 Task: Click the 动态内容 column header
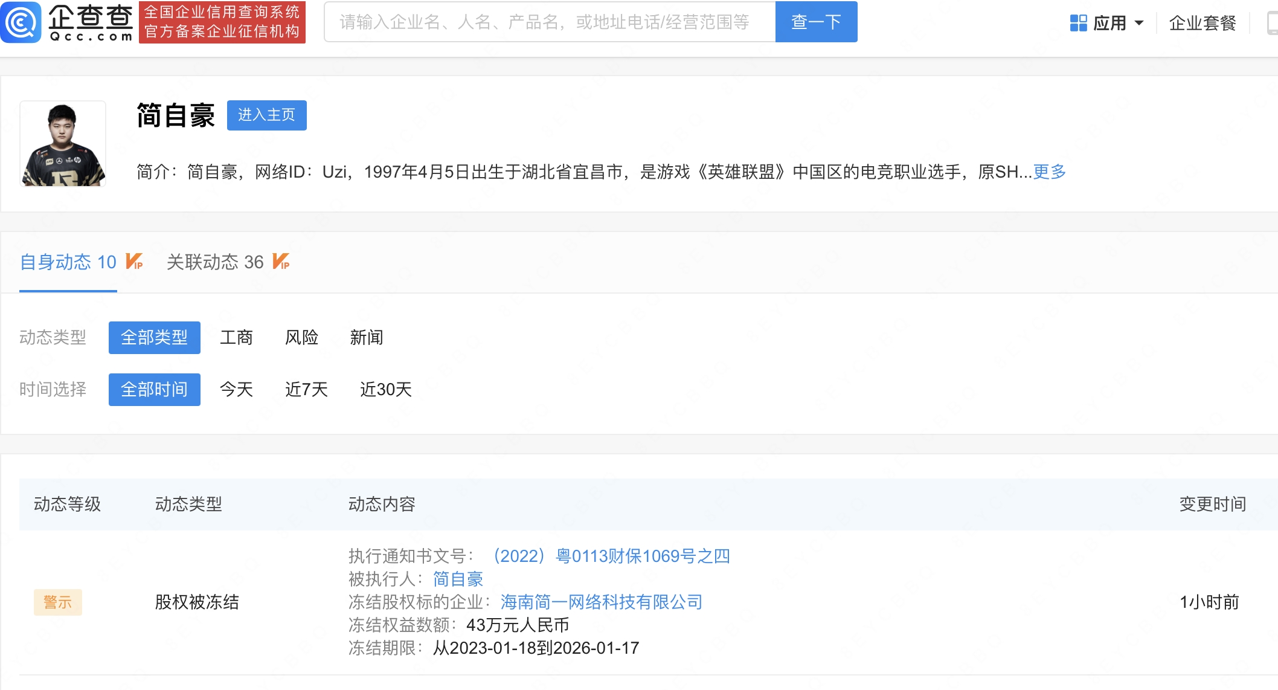pyautogui.click(x=382, y=504)
